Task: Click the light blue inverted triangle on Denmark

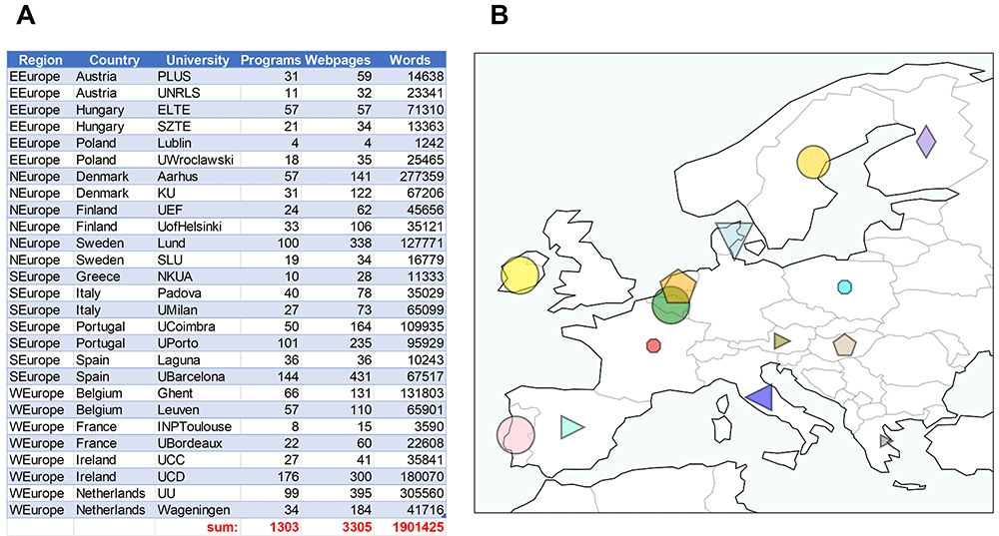Action: 734,239
